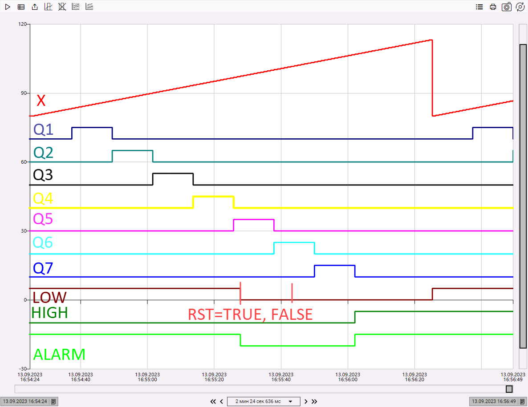Screen dimensions: 528x407
Task: Click the Play trend recording icon
Action: pos(7,7)
